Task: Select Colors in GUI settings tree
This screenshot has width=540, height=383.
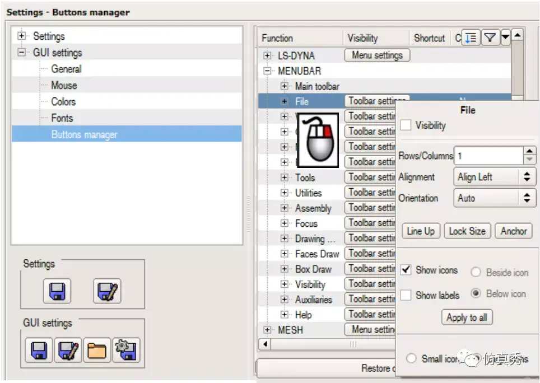Action: (63, 101)
